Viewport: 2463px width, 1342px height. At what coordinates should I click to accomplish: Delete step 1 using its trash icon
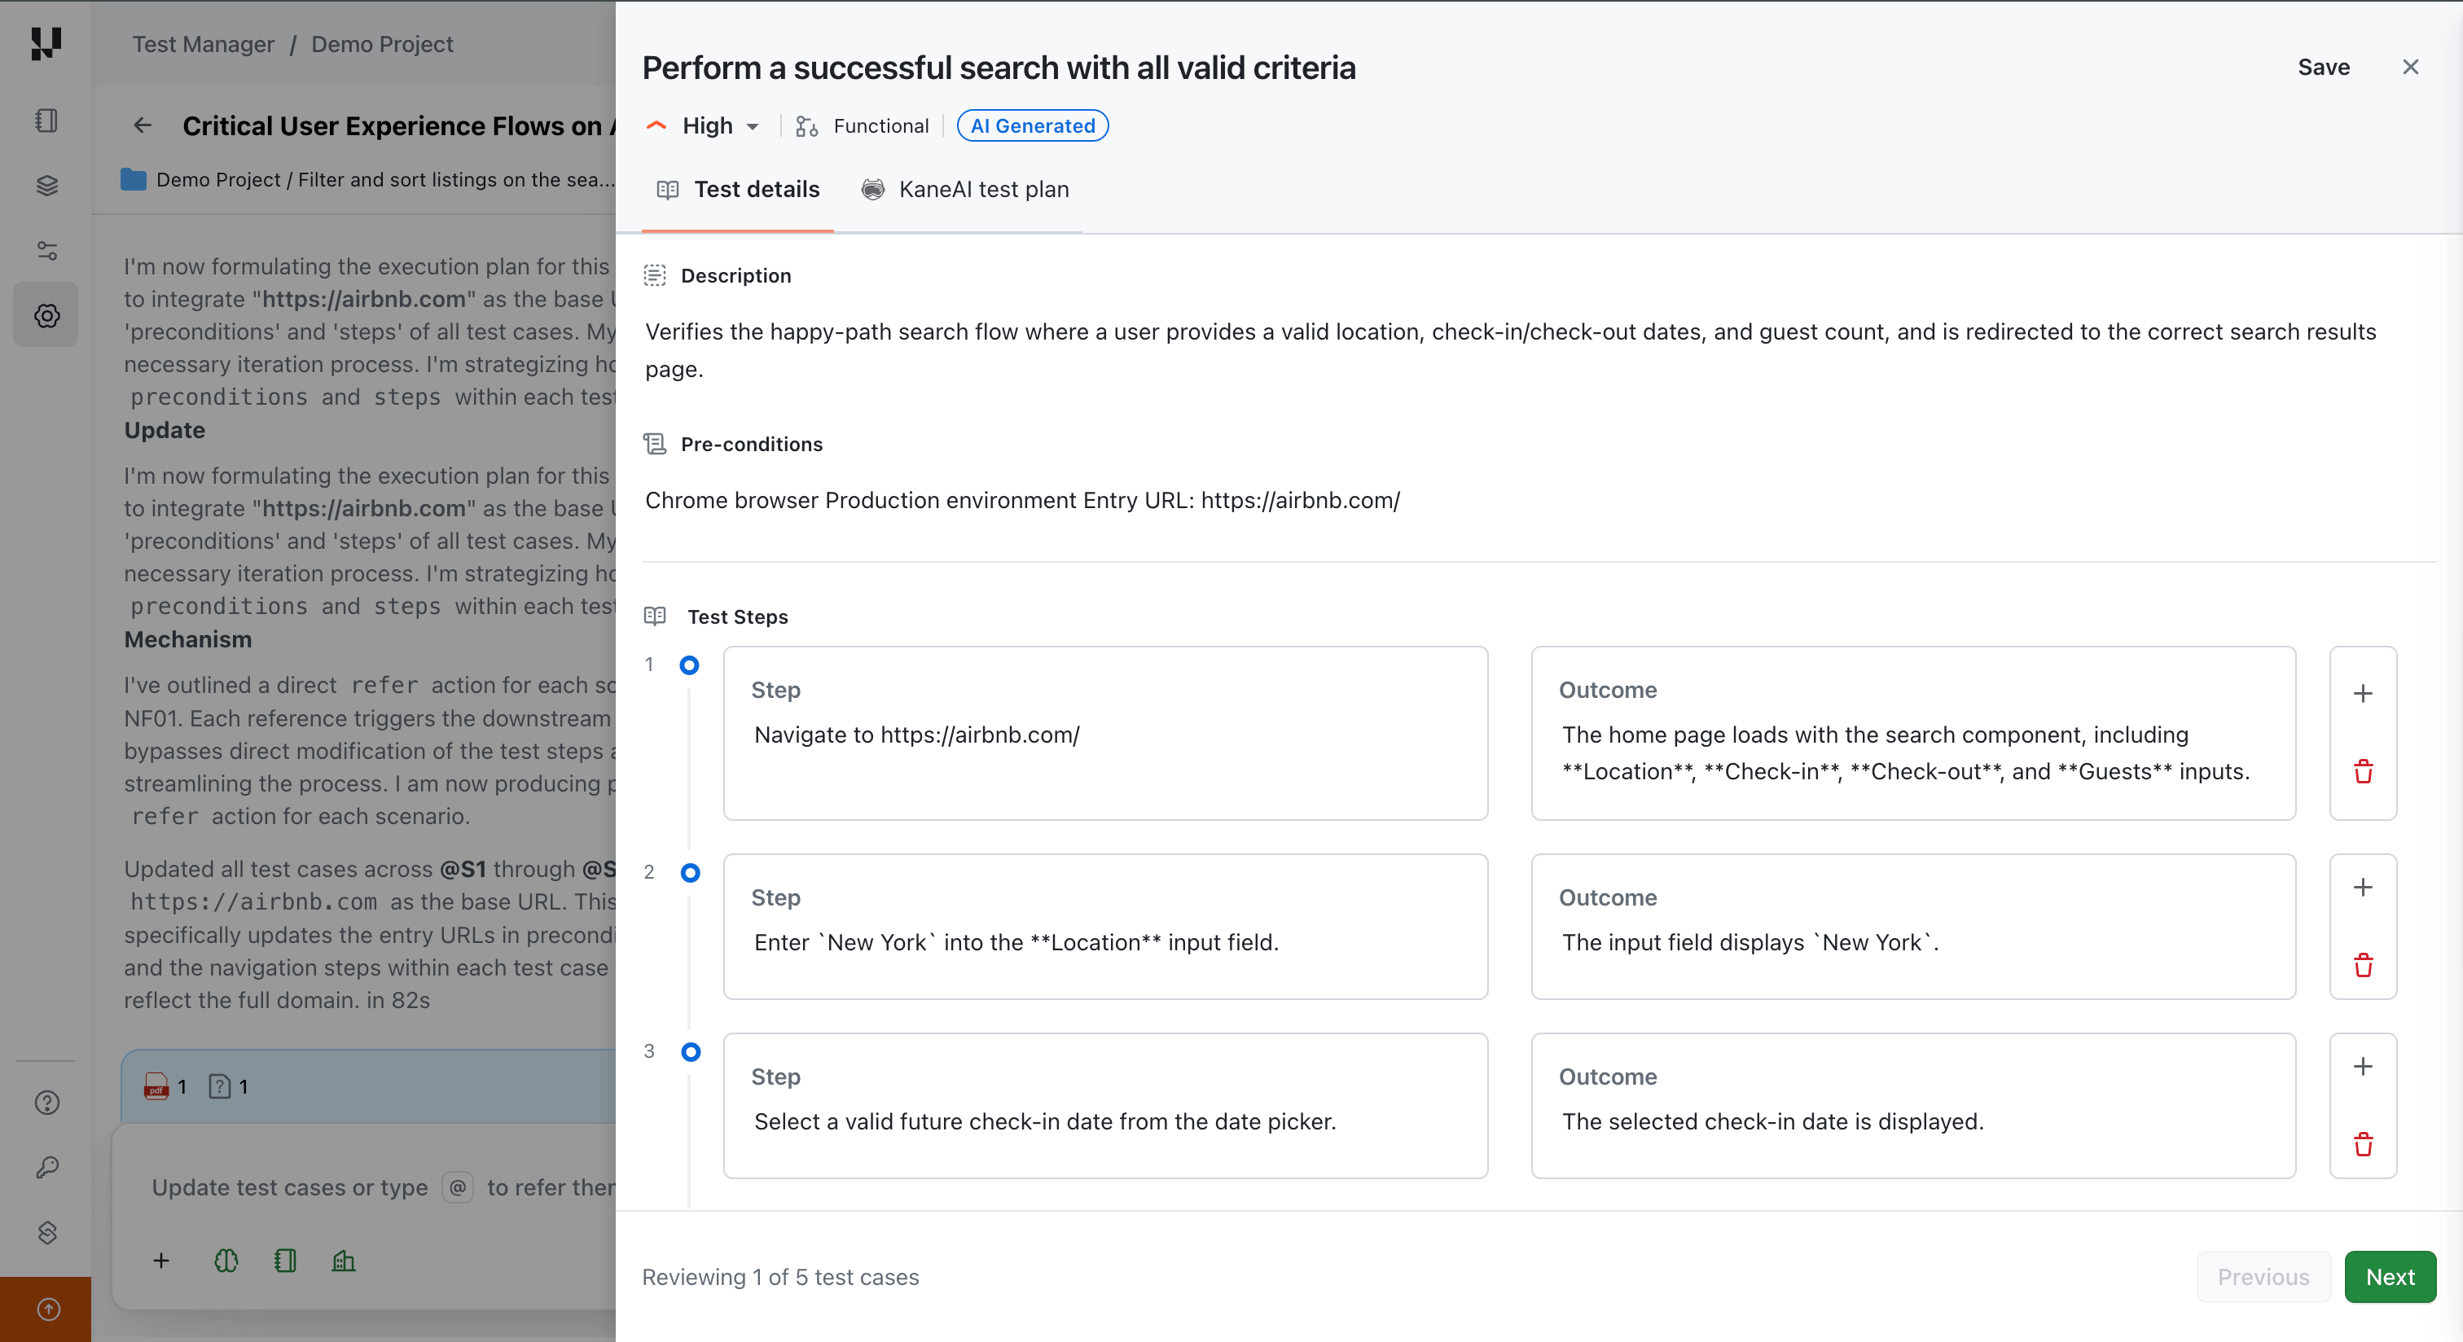[x=2364, y=771]
